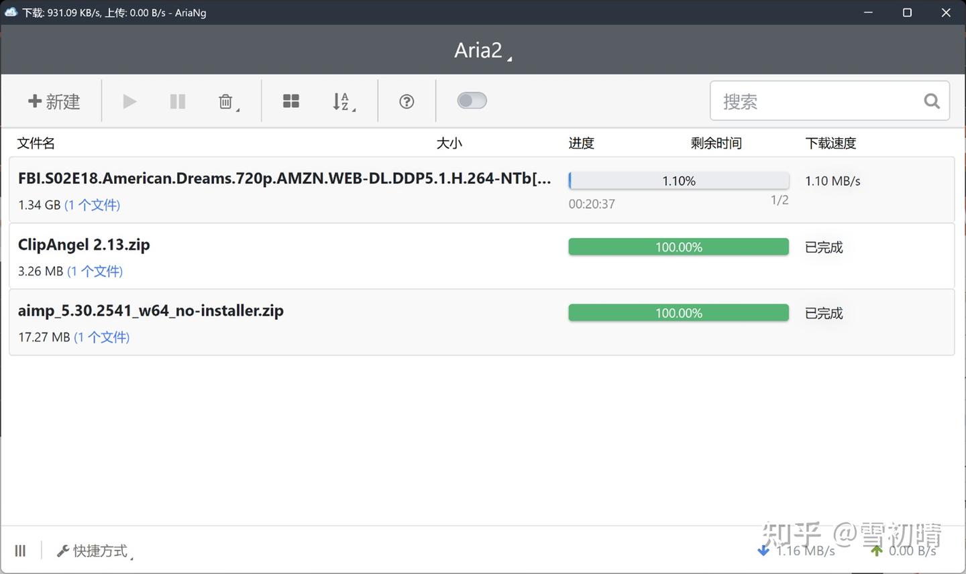Screen dimensions: 966x574
Task: Flip the toolbar toggle switch
Action: tap(472, 100)
